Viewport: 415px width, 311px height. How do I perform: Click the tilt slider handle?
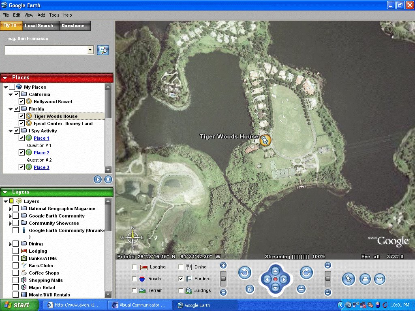(327, 279)
